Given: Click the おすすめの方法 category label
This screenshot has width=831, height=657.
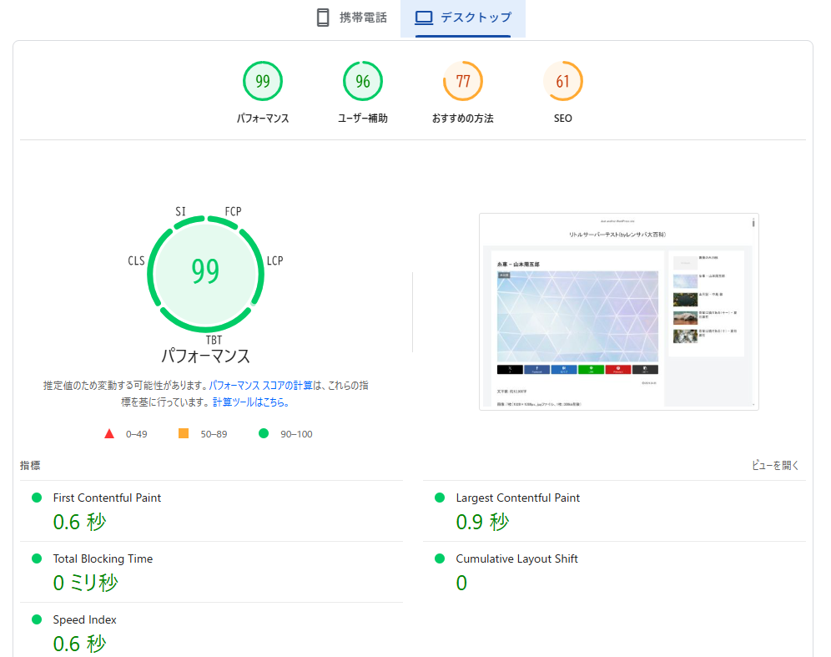Looking at the screenshot, I should (463, 119).
